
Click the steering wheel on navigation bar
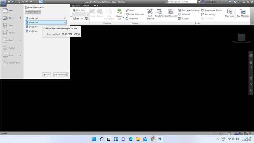coord(251,56)
